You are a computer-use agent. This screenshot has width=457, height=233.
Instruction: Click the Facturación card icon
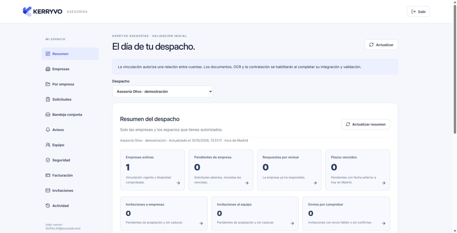[48, 175]
